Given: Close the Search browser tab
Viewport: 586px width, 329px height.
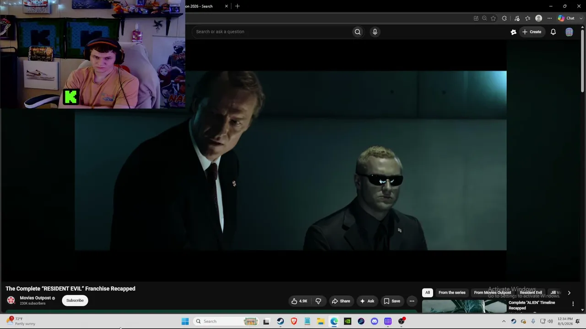Looking at the screenshot, I should 226,6.
